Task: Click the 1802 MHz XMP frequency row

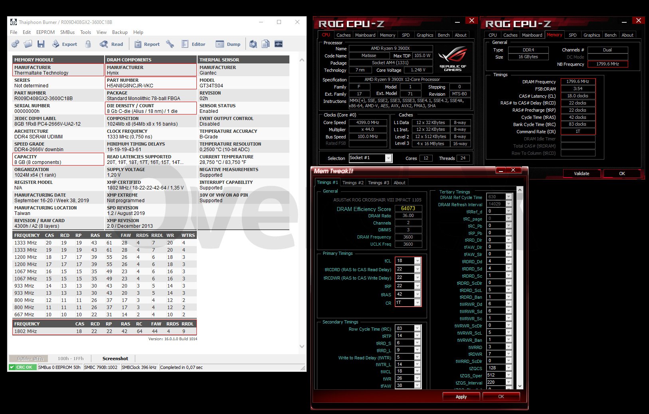Action: pos(105,331)
